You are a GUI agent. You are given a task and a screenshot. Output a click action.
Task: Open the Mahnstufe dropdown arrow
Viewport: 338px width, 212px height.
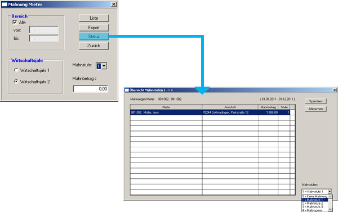pyautogui.click(x=104, y=66)
